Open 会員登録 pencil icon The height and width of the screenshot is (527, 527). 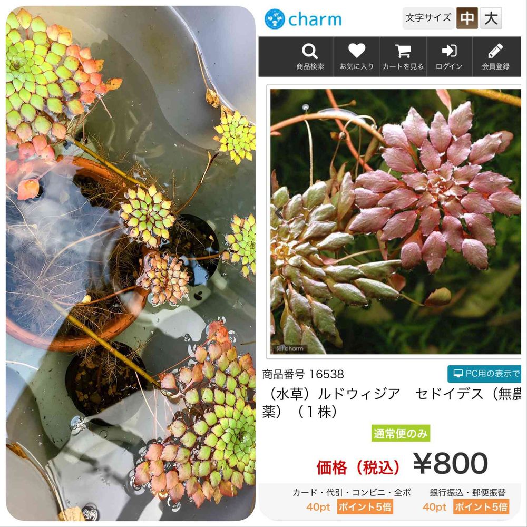[495, 51]
